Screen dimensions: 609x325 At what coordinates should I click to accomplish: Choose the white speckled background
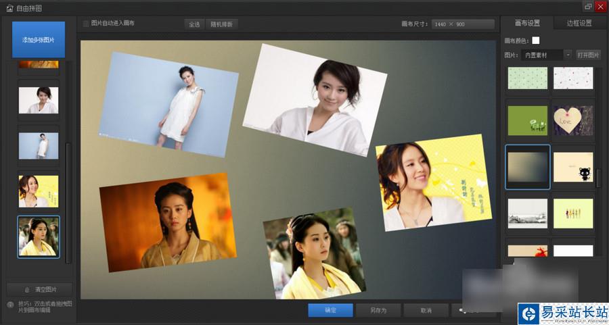coord(573,78)
